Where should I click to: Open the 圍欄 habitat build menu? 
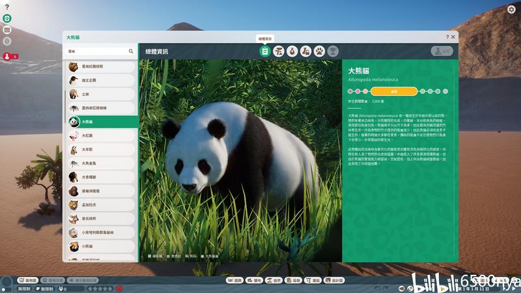pyautogui.click(x=234, y=281)
